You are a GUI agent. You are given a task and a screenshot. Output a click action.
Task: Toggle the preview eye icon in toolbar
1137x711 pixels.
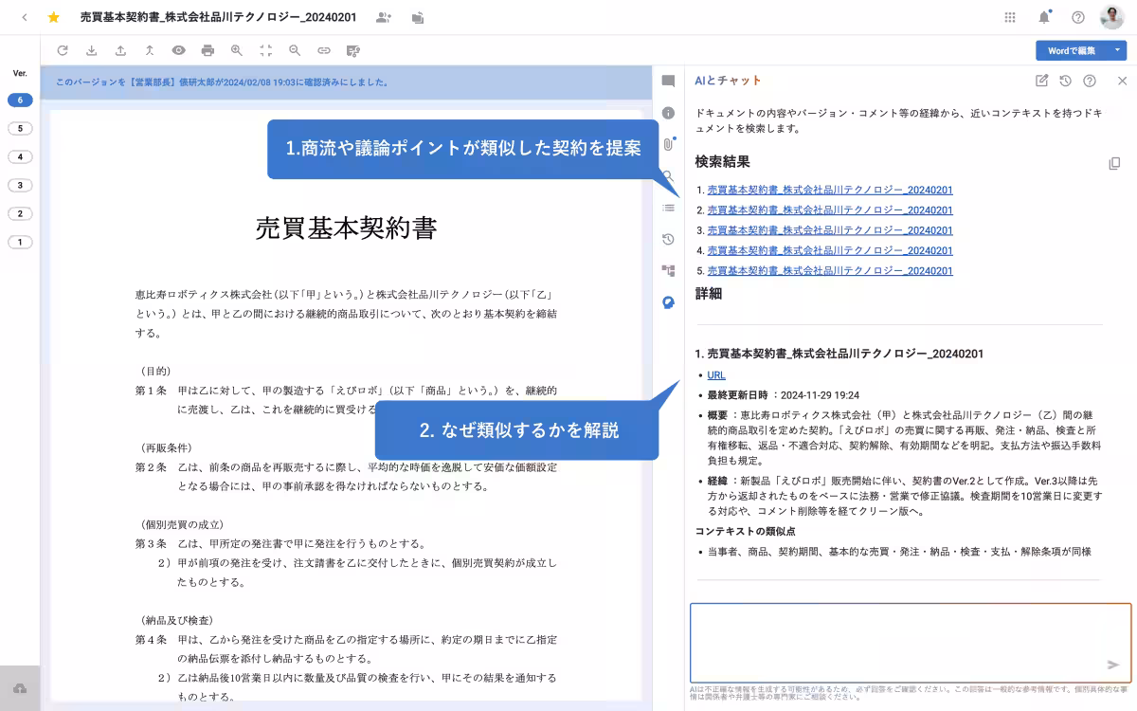click(179, 50)
